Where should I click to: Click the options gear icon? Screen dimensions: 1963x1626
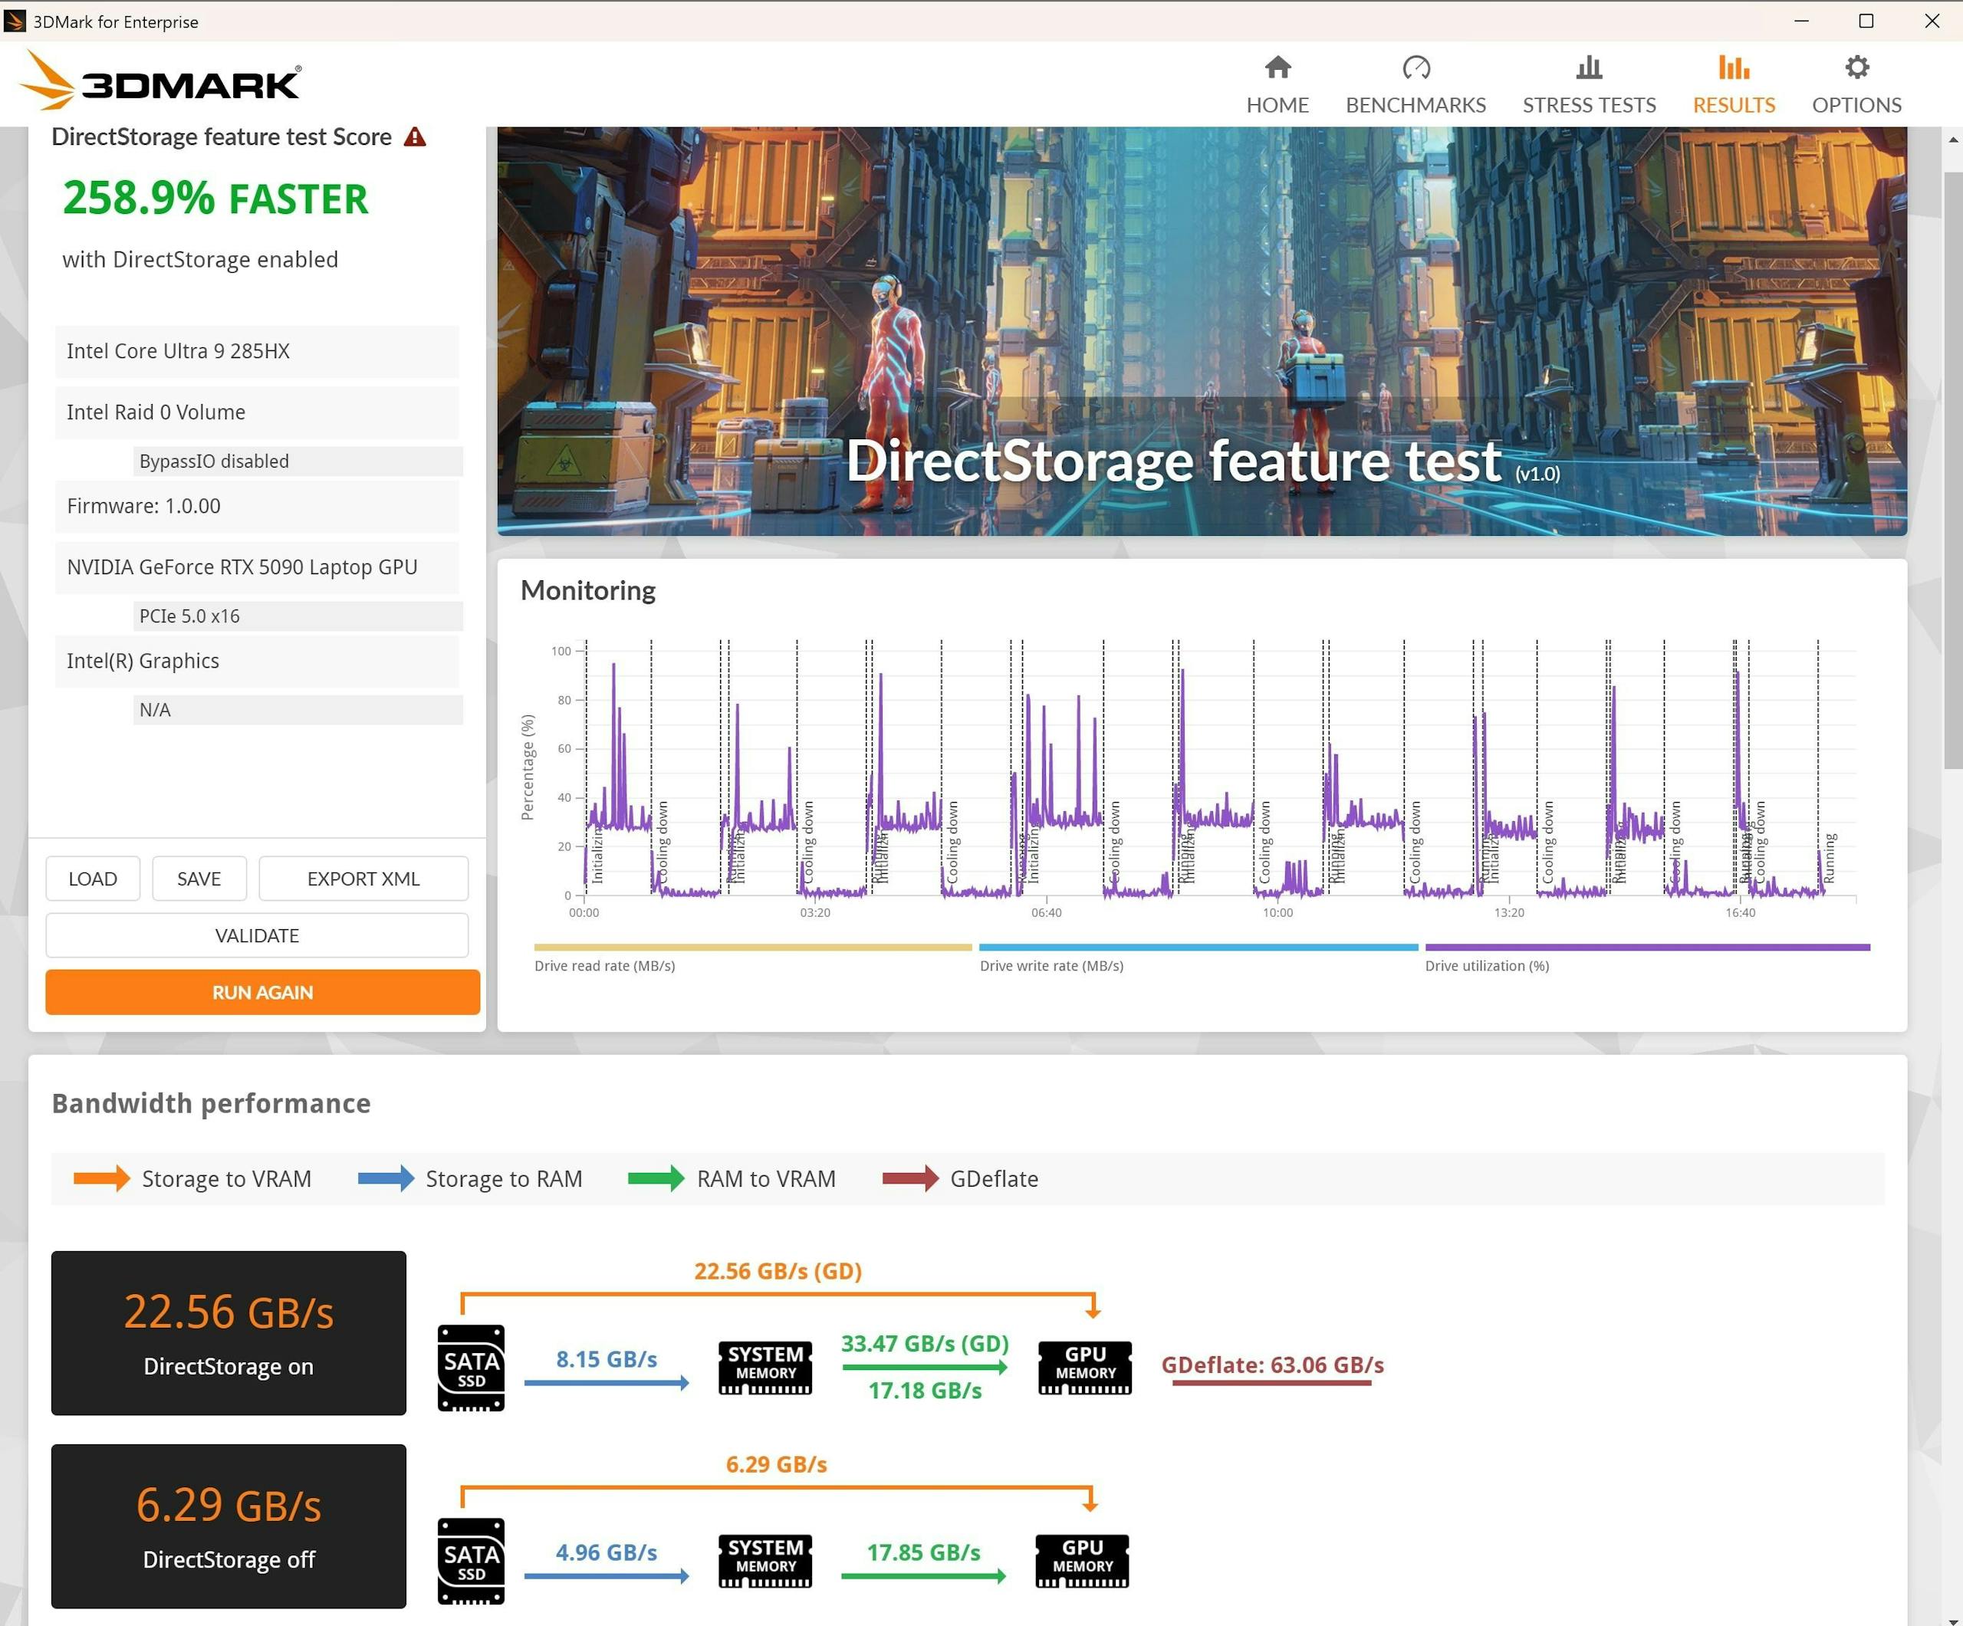pyautogui.click(x=1856, y=67)
